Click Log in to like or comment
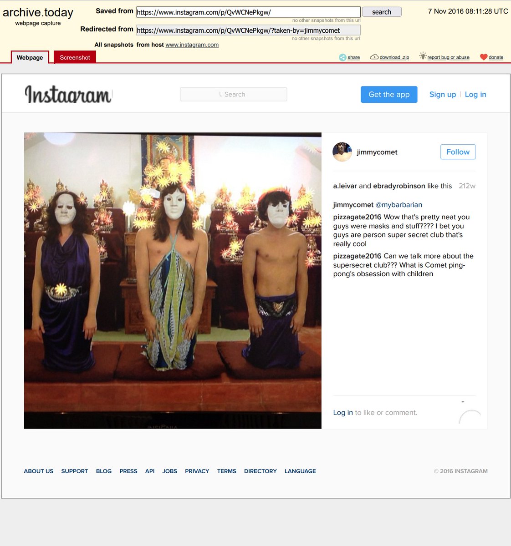The image size is (511, 546). (342, 413)
